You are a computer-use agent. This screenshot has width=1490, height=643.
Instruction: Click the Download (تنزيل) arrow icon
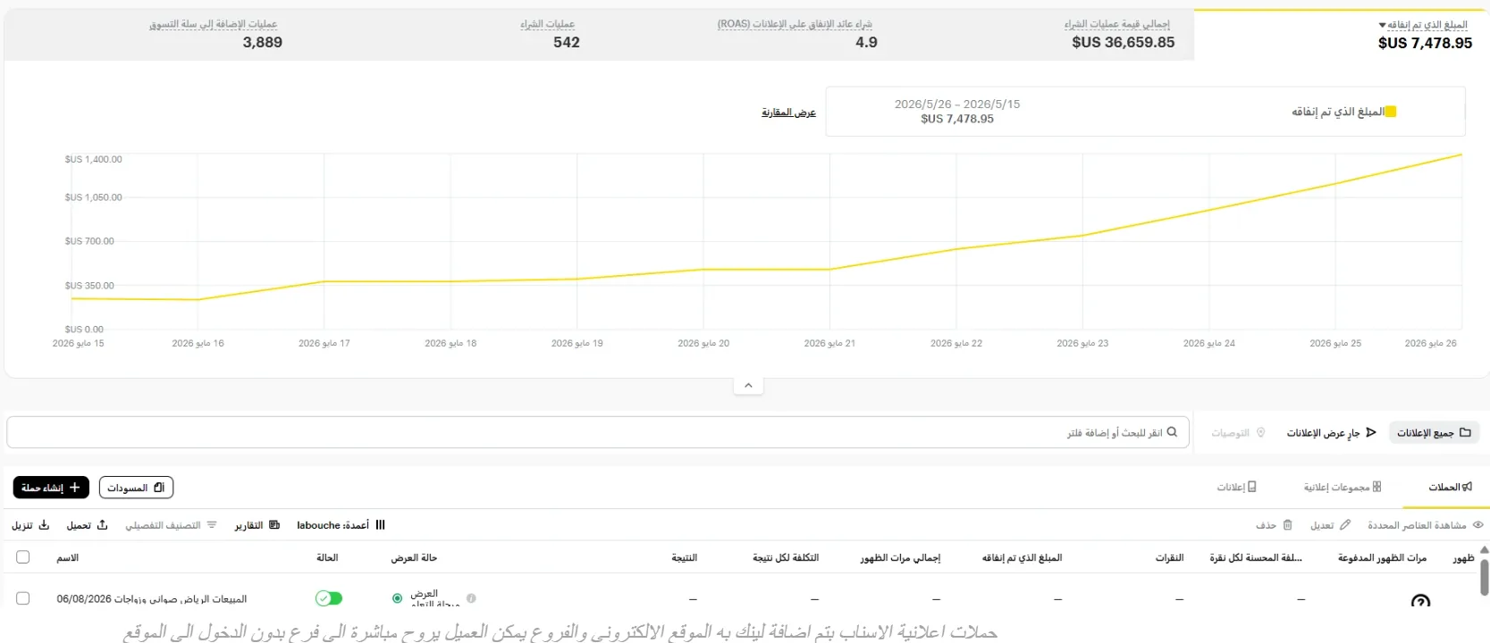tap(44, 525)
